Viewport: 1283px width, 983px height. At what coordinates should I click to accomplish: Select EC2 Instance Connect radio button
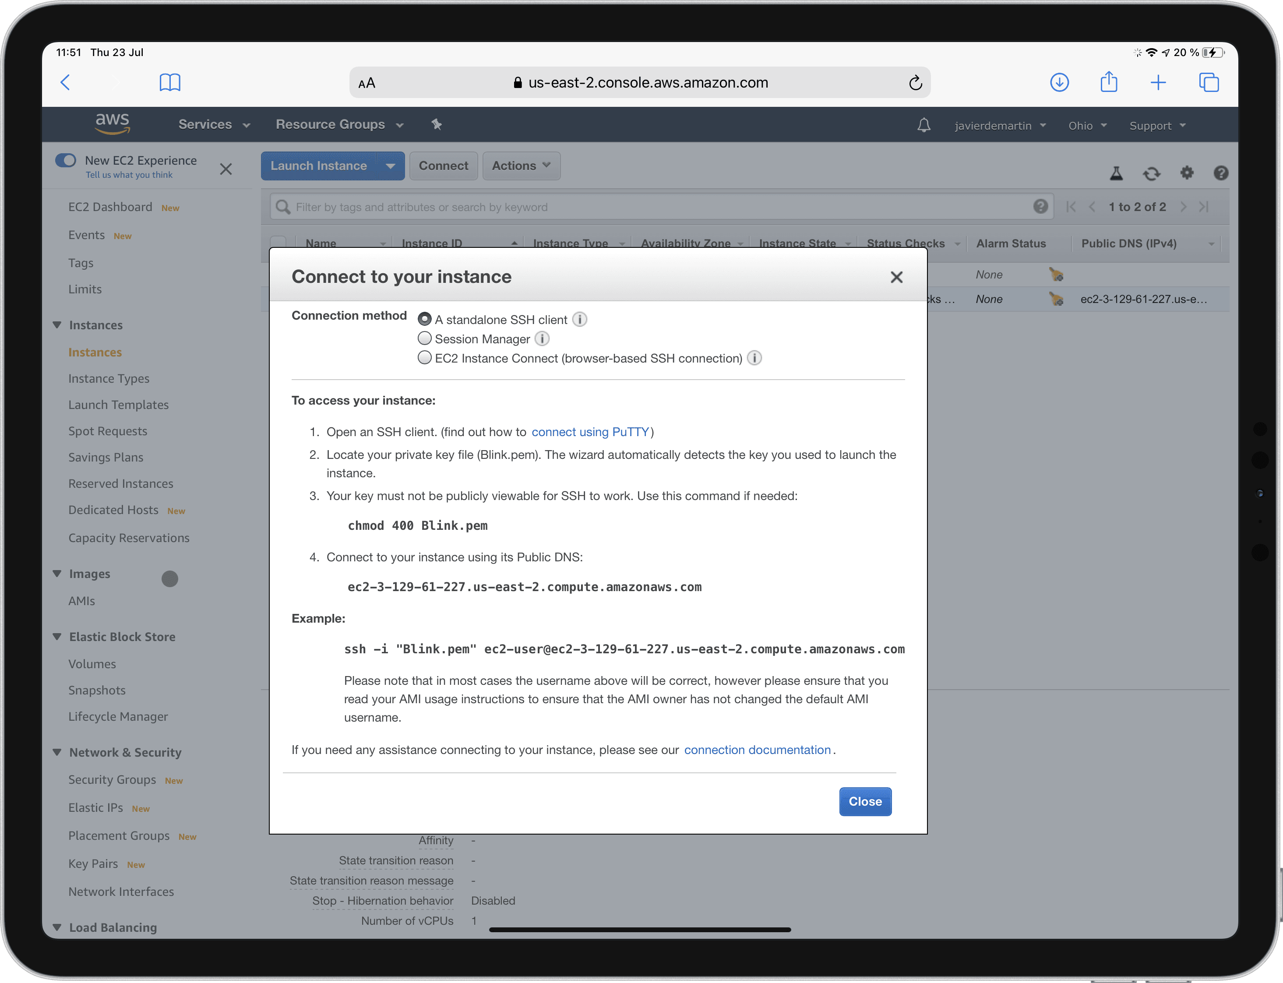tap(425, 357)
